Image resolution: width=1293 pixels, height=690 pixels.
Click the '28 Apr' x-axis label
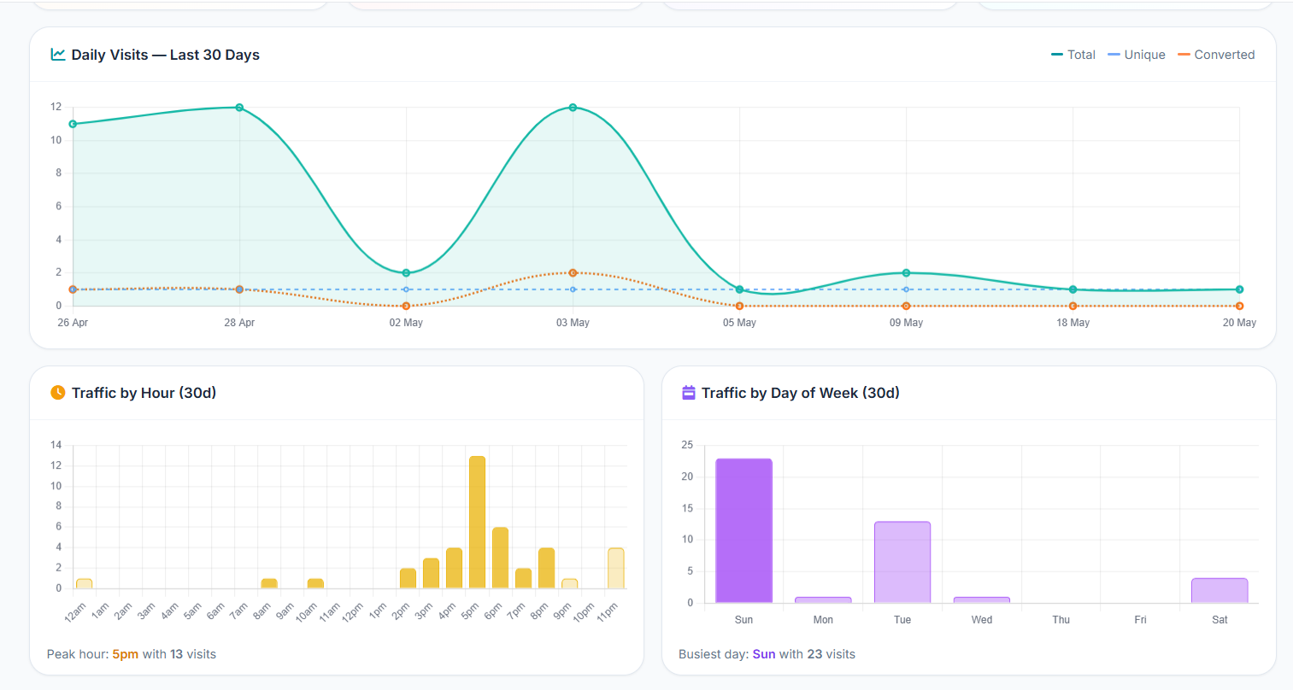[239, 323]
